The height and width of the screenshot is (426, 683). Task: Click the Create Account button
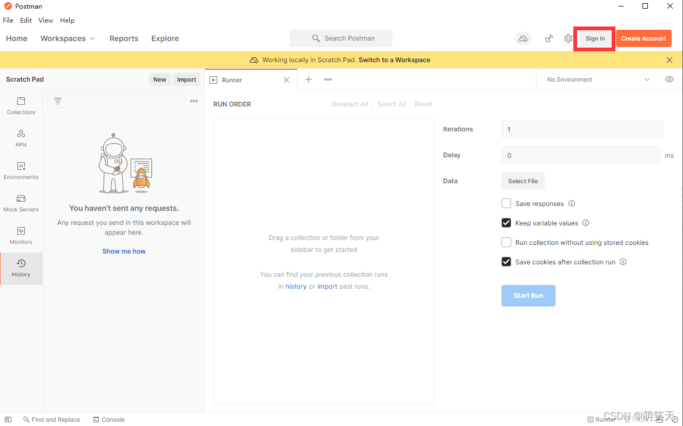[x=644, y=38]
